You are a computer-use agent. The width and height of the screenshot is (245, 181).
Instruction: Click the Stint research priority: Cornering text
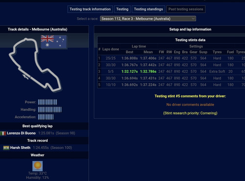click(x=190, y=113)
